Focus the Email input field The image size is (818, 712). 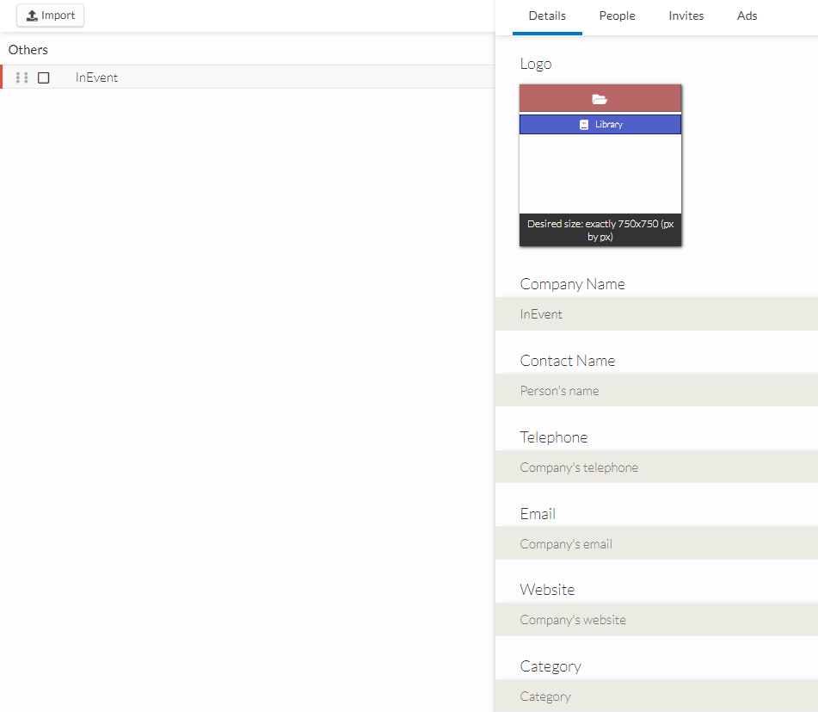tap(656, 543)
